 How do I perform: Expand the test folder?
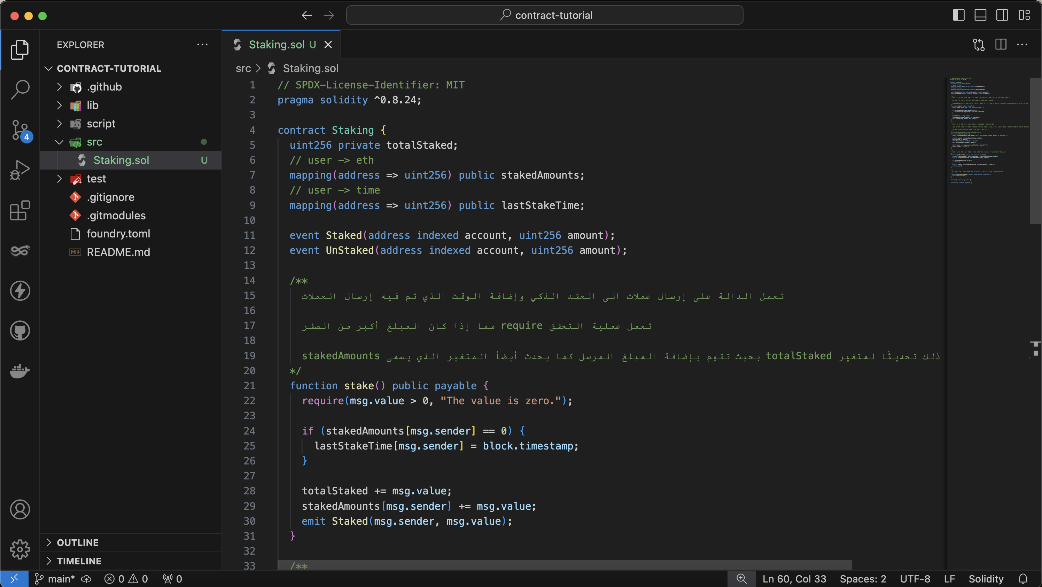pos(96,179)
